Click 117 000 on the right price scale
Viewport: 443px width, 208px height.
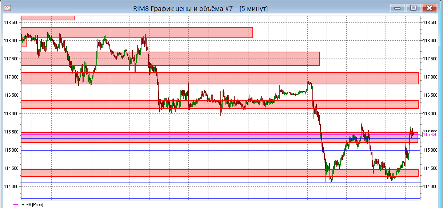431,77
